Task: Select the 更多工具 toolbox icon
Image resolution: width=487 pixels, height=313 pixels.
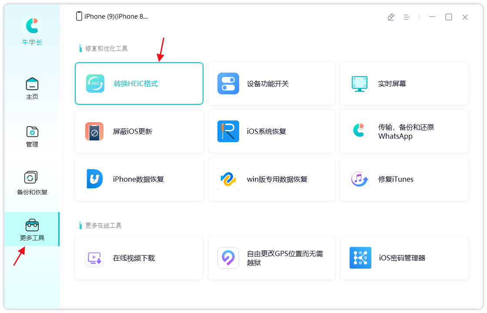Action: pos(32,225)
